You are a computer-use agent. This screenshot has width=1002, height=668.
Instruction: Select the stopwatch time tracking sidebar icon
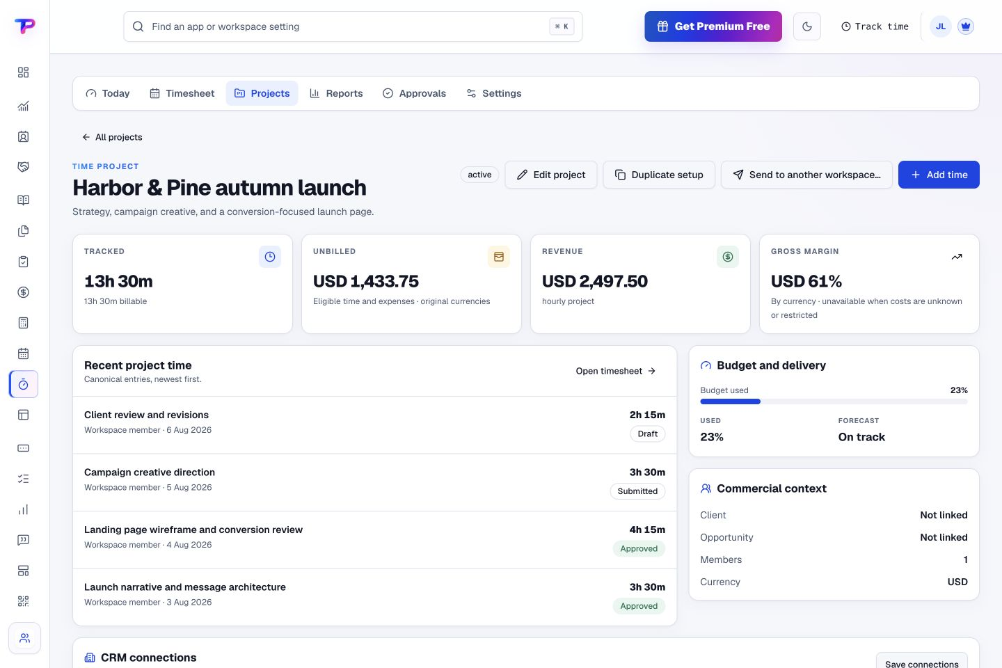pos(24,384)
